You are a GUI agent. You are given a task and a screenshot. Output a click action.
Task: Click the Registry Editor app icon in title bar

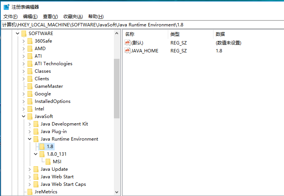click(6, 7)
